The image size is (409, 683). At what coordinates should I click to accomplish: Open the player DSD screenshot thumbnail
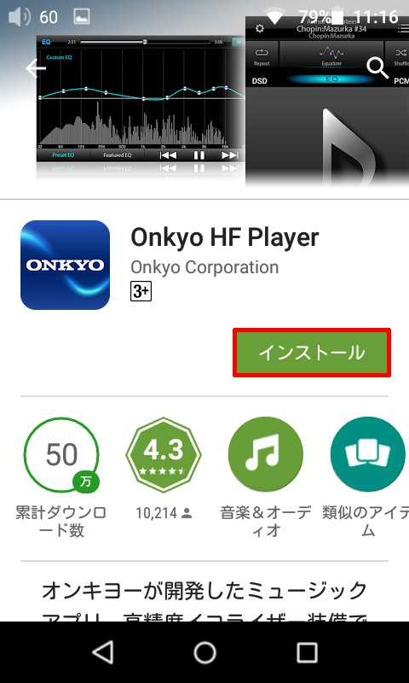[x=327, y=100]
